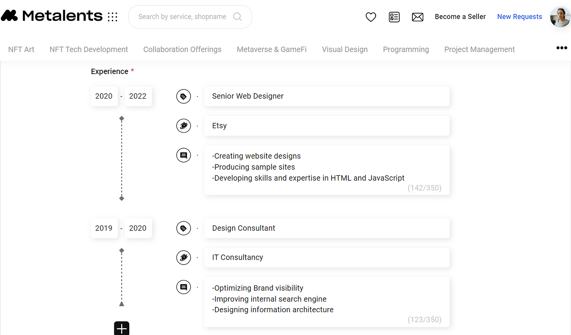Expand more categories three-dot menu
This screenshot has height=335, width=571.
coord(562,48)
